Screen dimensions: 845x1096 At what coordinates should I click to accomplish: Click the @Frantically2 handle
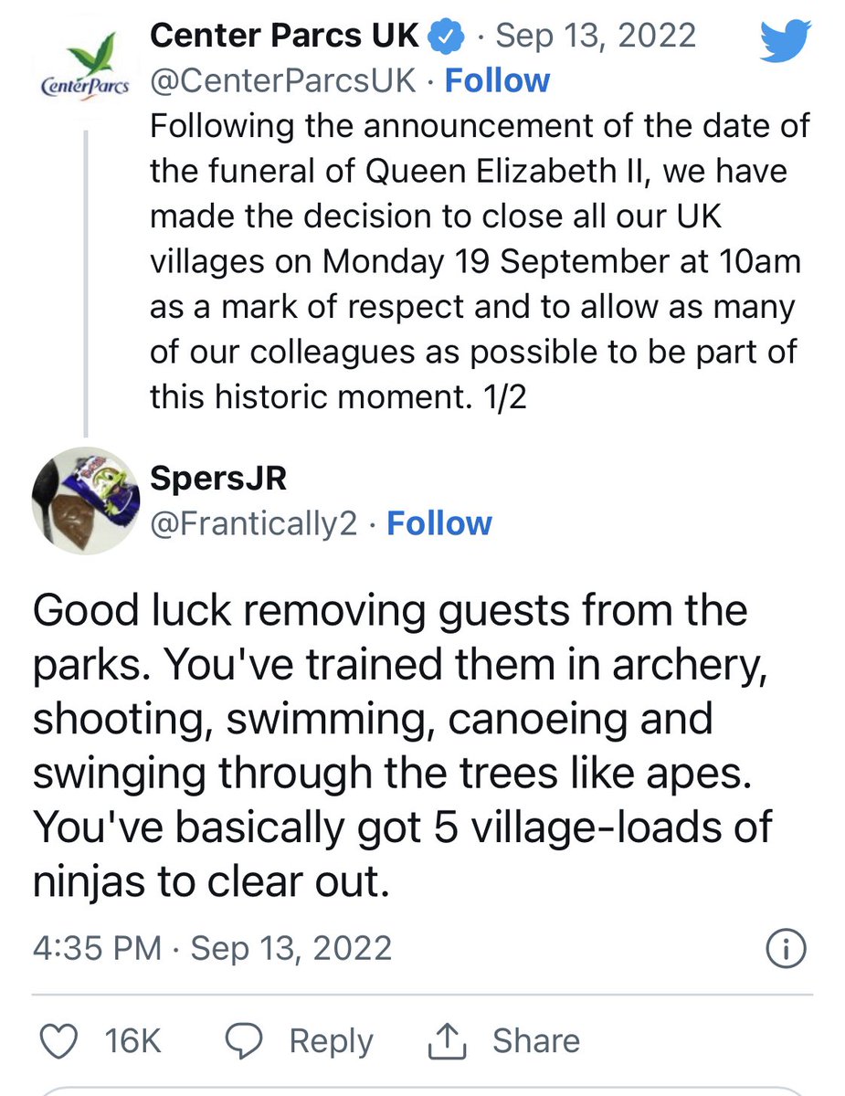pos(253,524)
